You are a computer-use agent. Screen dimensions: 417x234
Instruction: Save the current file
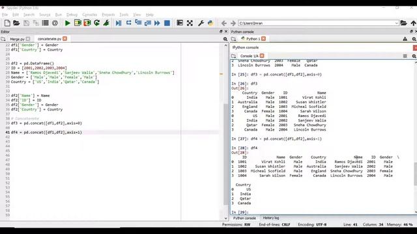(x=26, y=23)
